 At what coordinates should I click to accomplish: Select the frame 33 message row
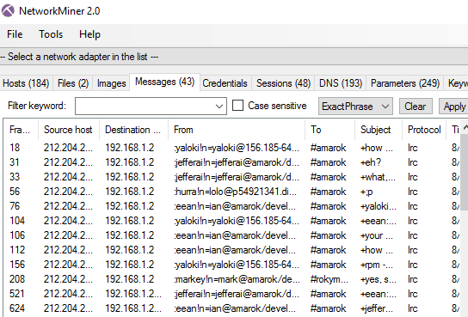(x=232, y=177)
